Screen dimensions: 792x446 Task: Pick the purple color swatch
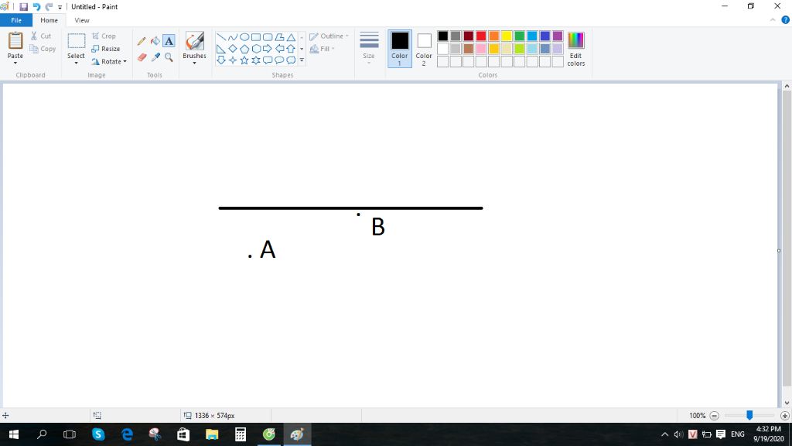click(558, 36)
